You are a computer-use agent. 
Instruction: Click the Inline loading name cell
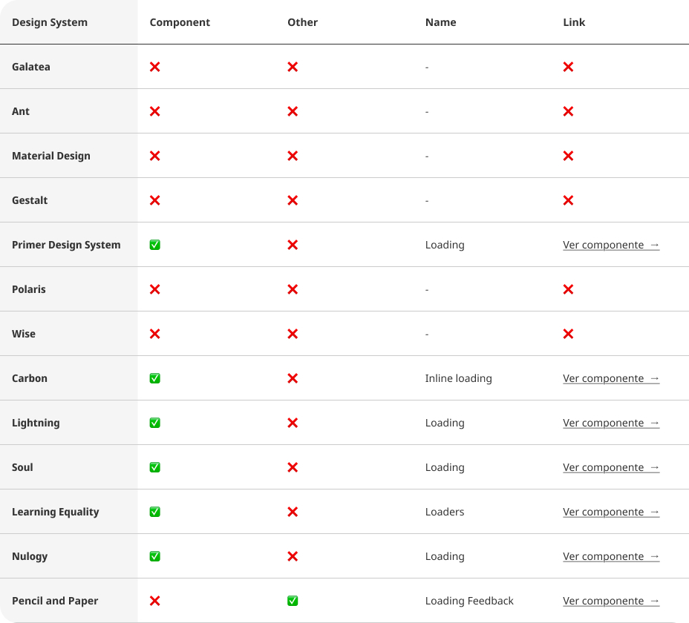[x=458, y=378]
